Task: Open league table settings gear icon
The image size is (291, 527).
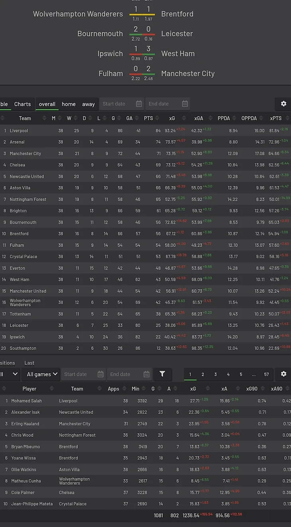Action: (283, 104)
